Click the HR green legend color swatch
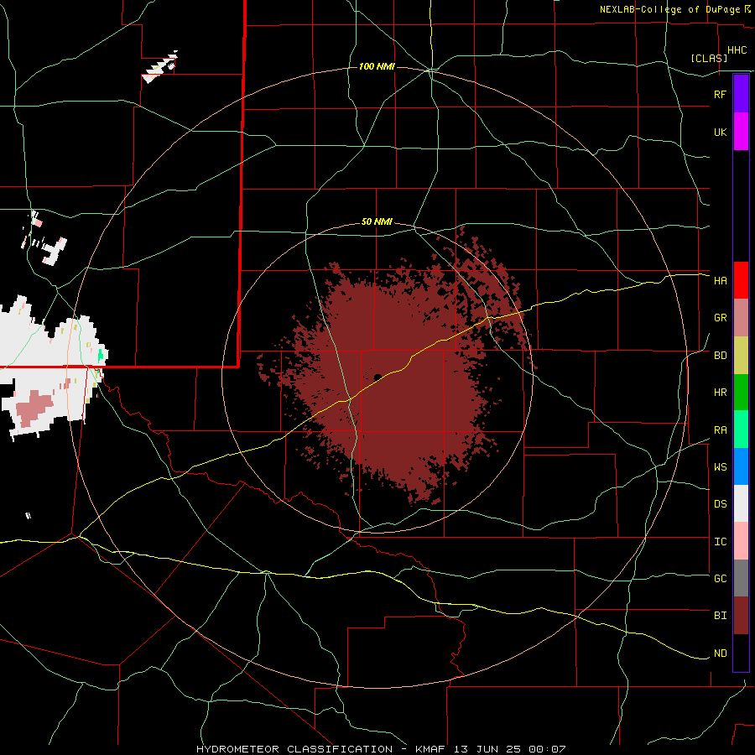755x755 pixels. 741,393
